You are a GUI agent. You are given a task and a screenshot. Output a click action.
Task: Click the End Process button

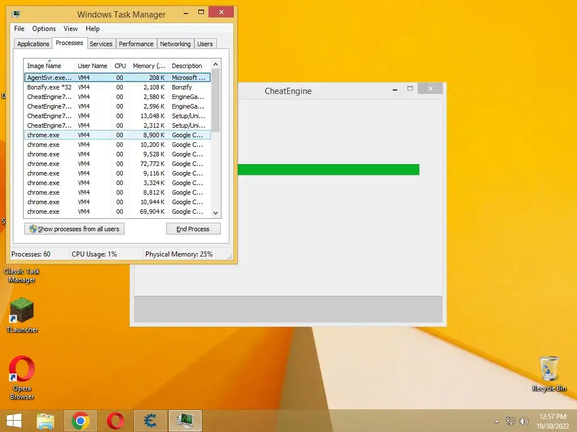(x=193, y=229)
